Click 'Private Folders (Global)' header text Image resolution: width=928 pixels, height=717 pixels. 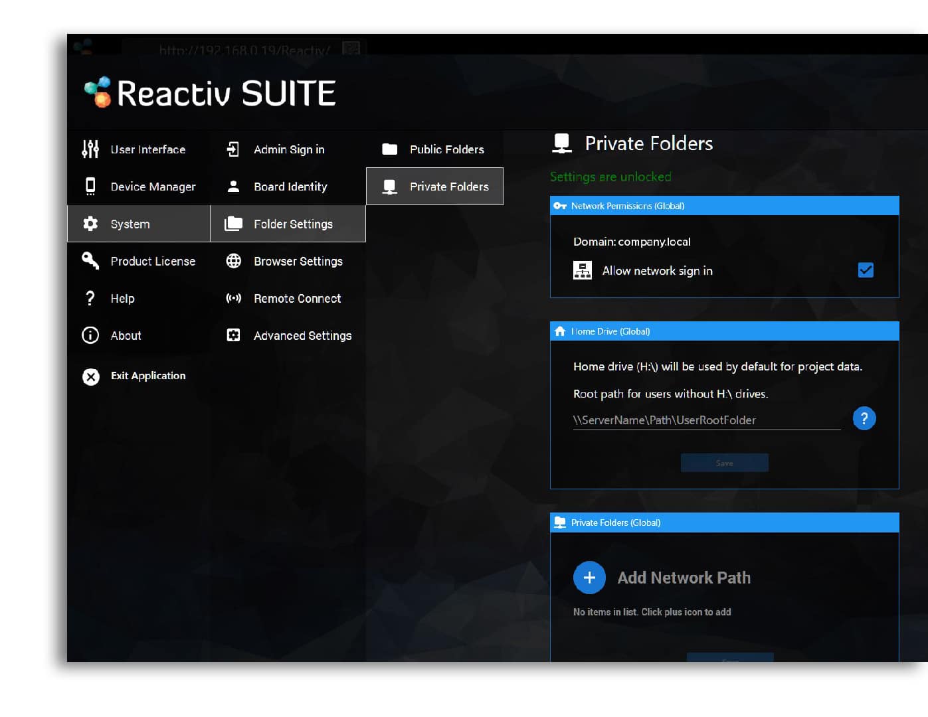point(616,522)
